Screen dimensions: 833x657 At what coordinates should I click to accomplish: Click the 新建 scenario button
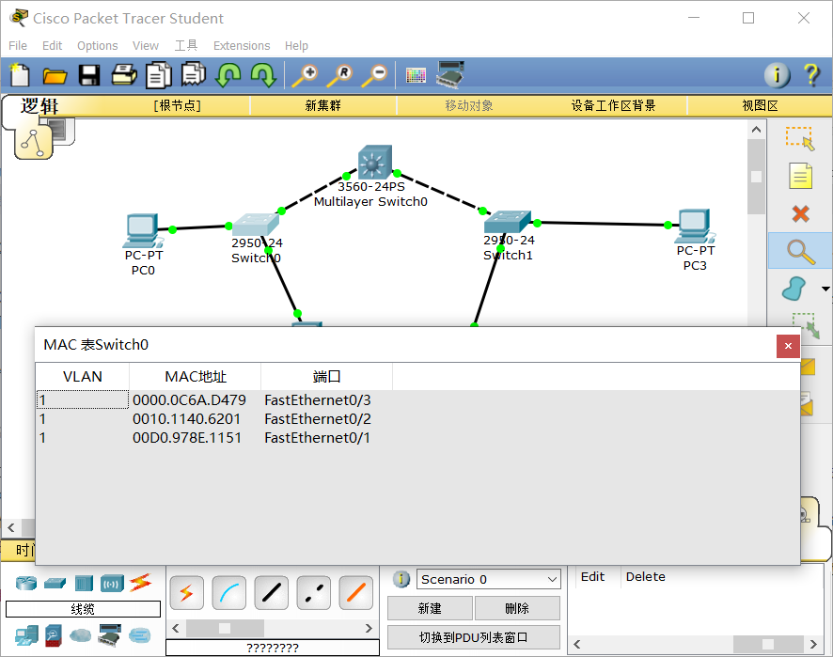point(430,608)
